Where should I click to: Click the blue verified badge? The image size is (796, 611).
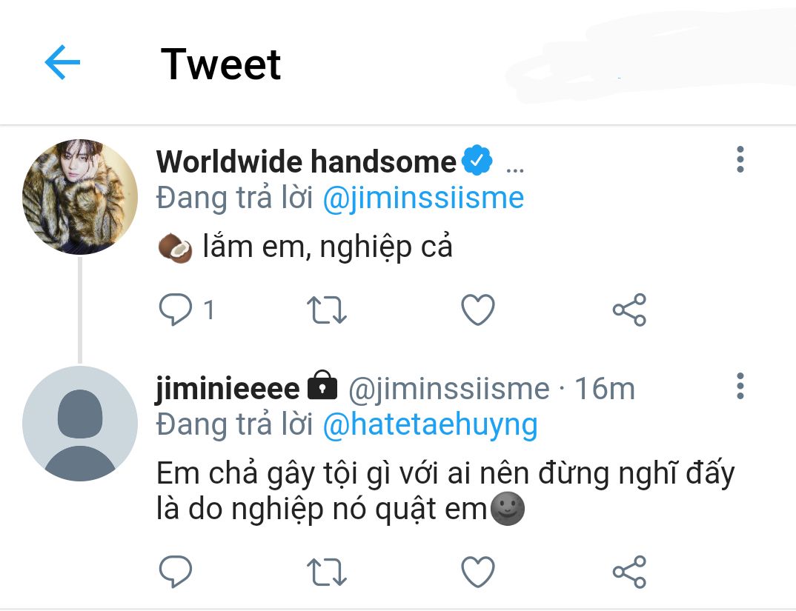tap(477, 161)
